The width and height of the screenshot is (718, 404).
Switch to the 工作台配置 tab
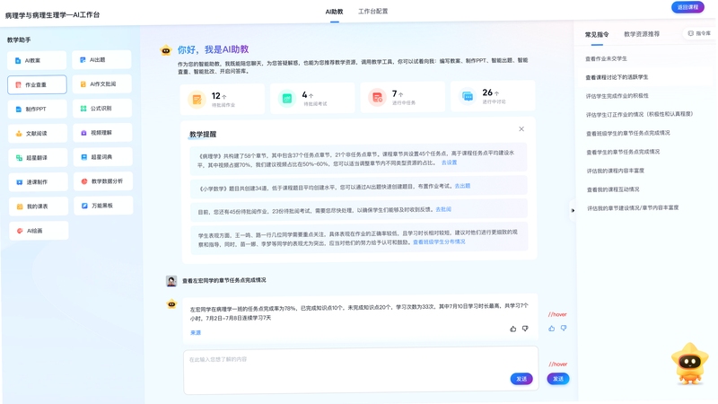click(x=372, y=11)
